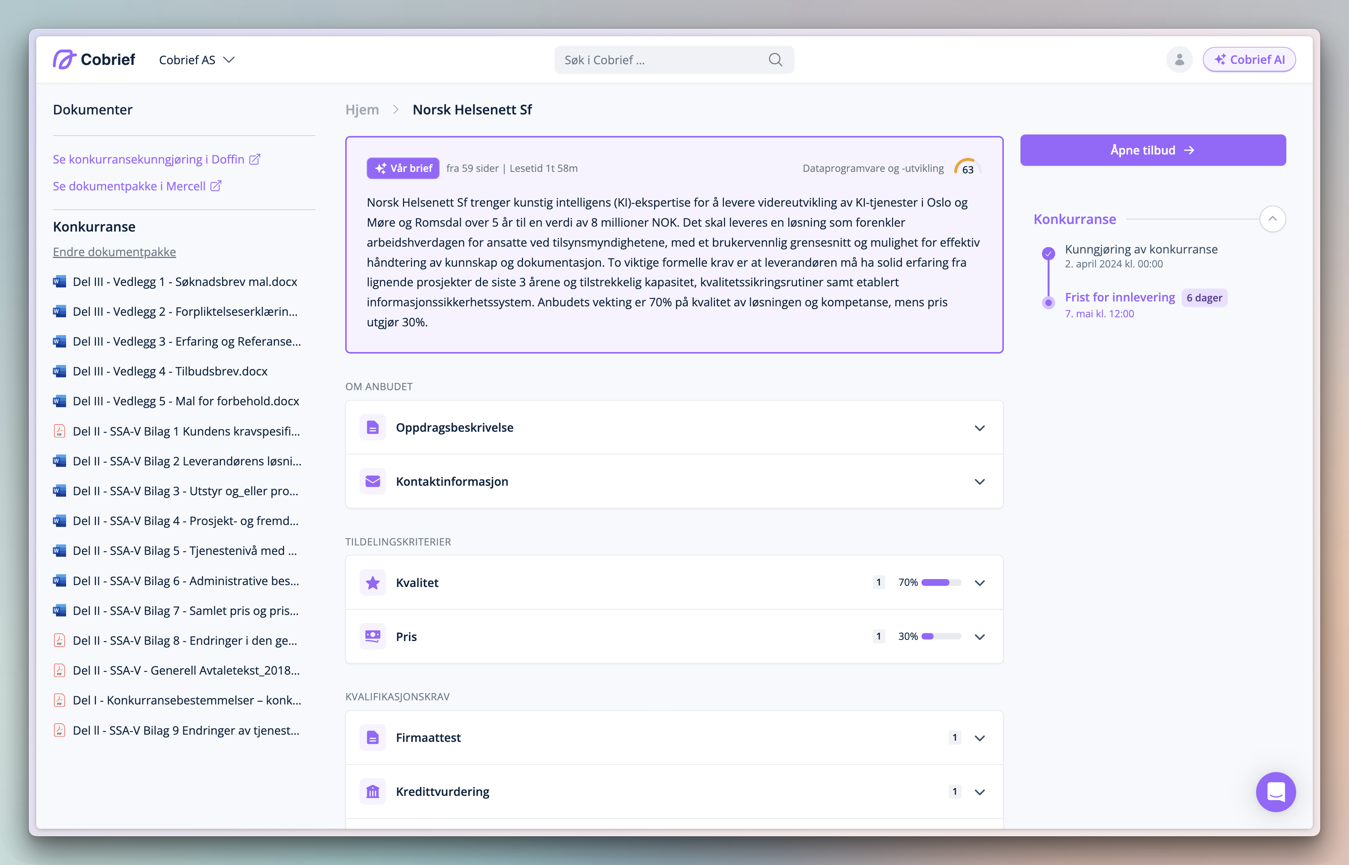Open the Cobrief AS organization dropdown
The height and width of the screenshot is (865, 1349).
tap(196, 60)
